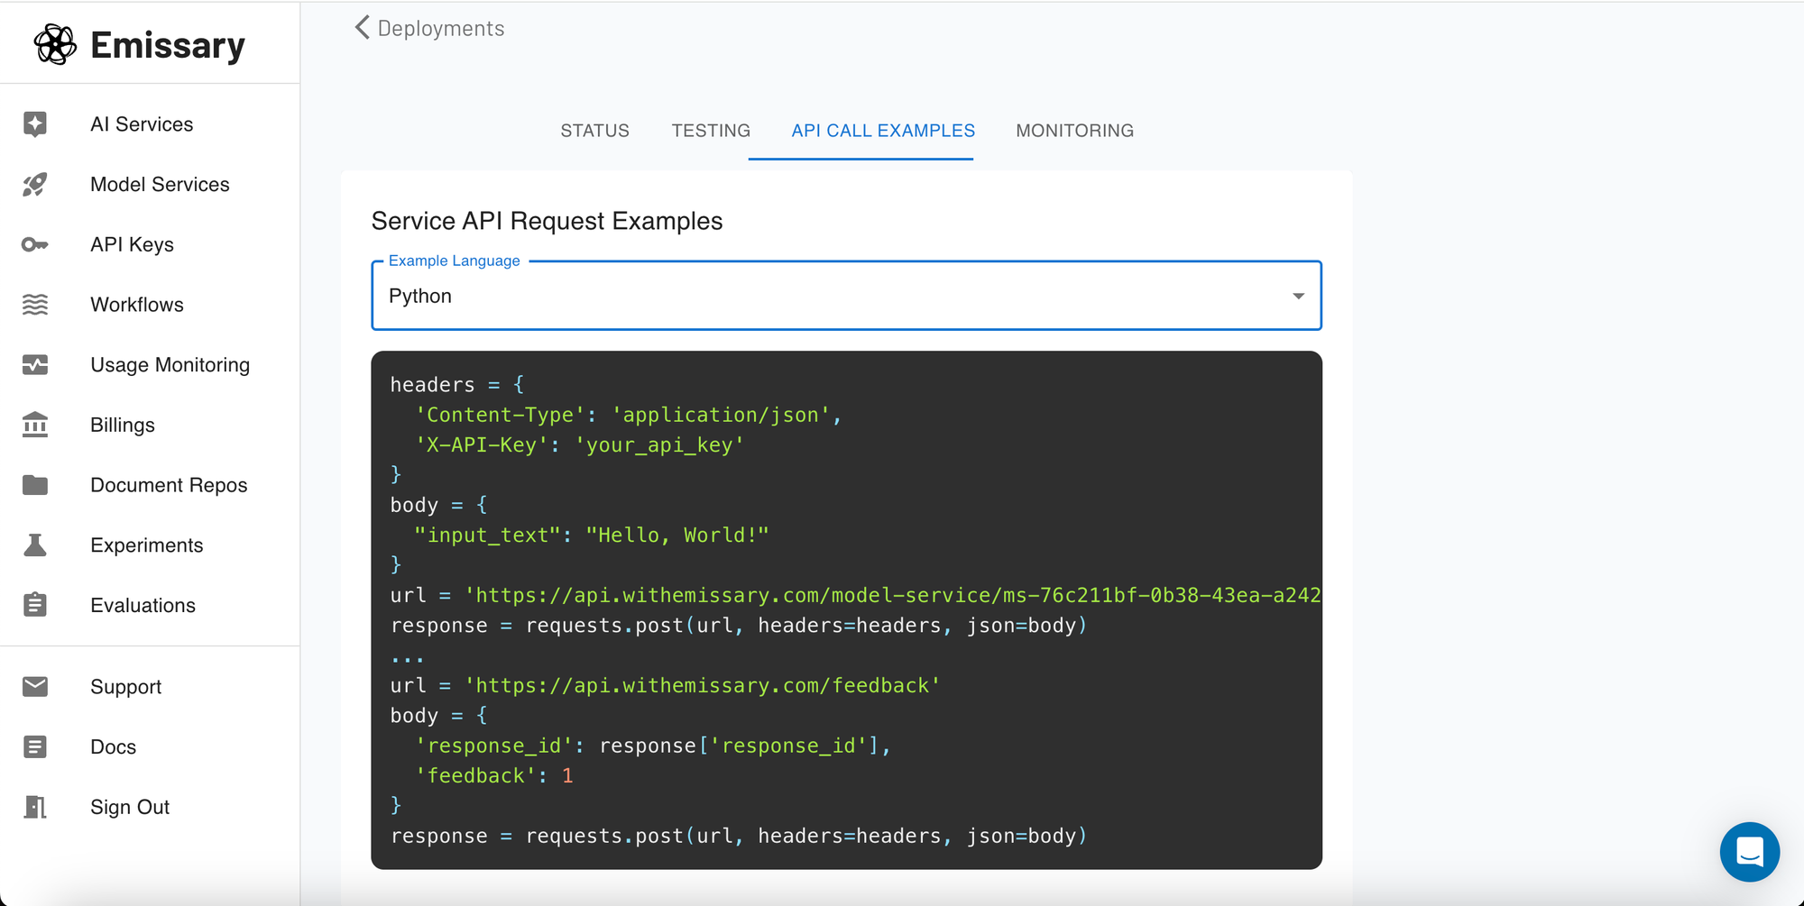The height and width of the screenshot is (906, 1804).
Task: Switch to the STATUS tab
Action: pos(594,131)
